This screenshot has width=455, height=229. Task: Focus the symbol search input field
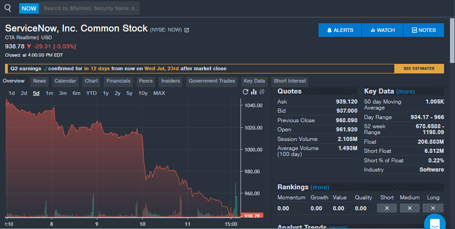point(89,8)
